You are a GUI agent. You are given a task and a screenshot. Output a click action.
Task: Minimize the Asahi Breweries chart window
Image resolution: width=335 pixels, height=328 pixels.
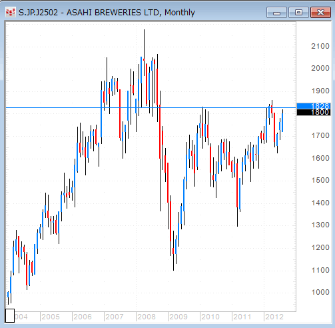coord(276,13)
